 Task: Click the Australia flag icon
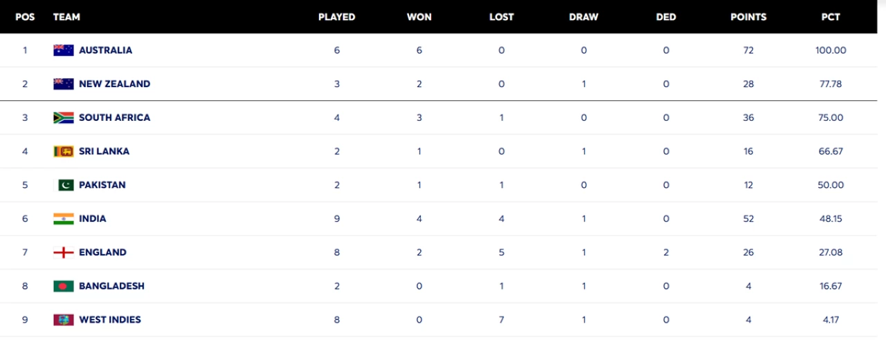click(63, 50)
